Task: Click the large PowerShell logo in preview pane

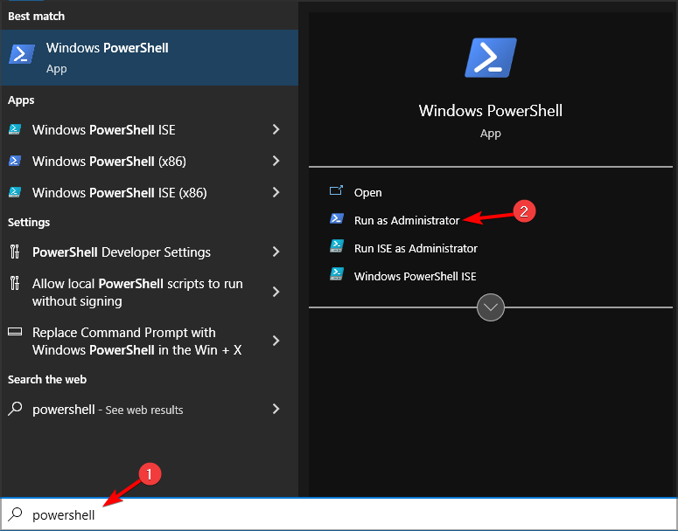Action: [491, 58]
